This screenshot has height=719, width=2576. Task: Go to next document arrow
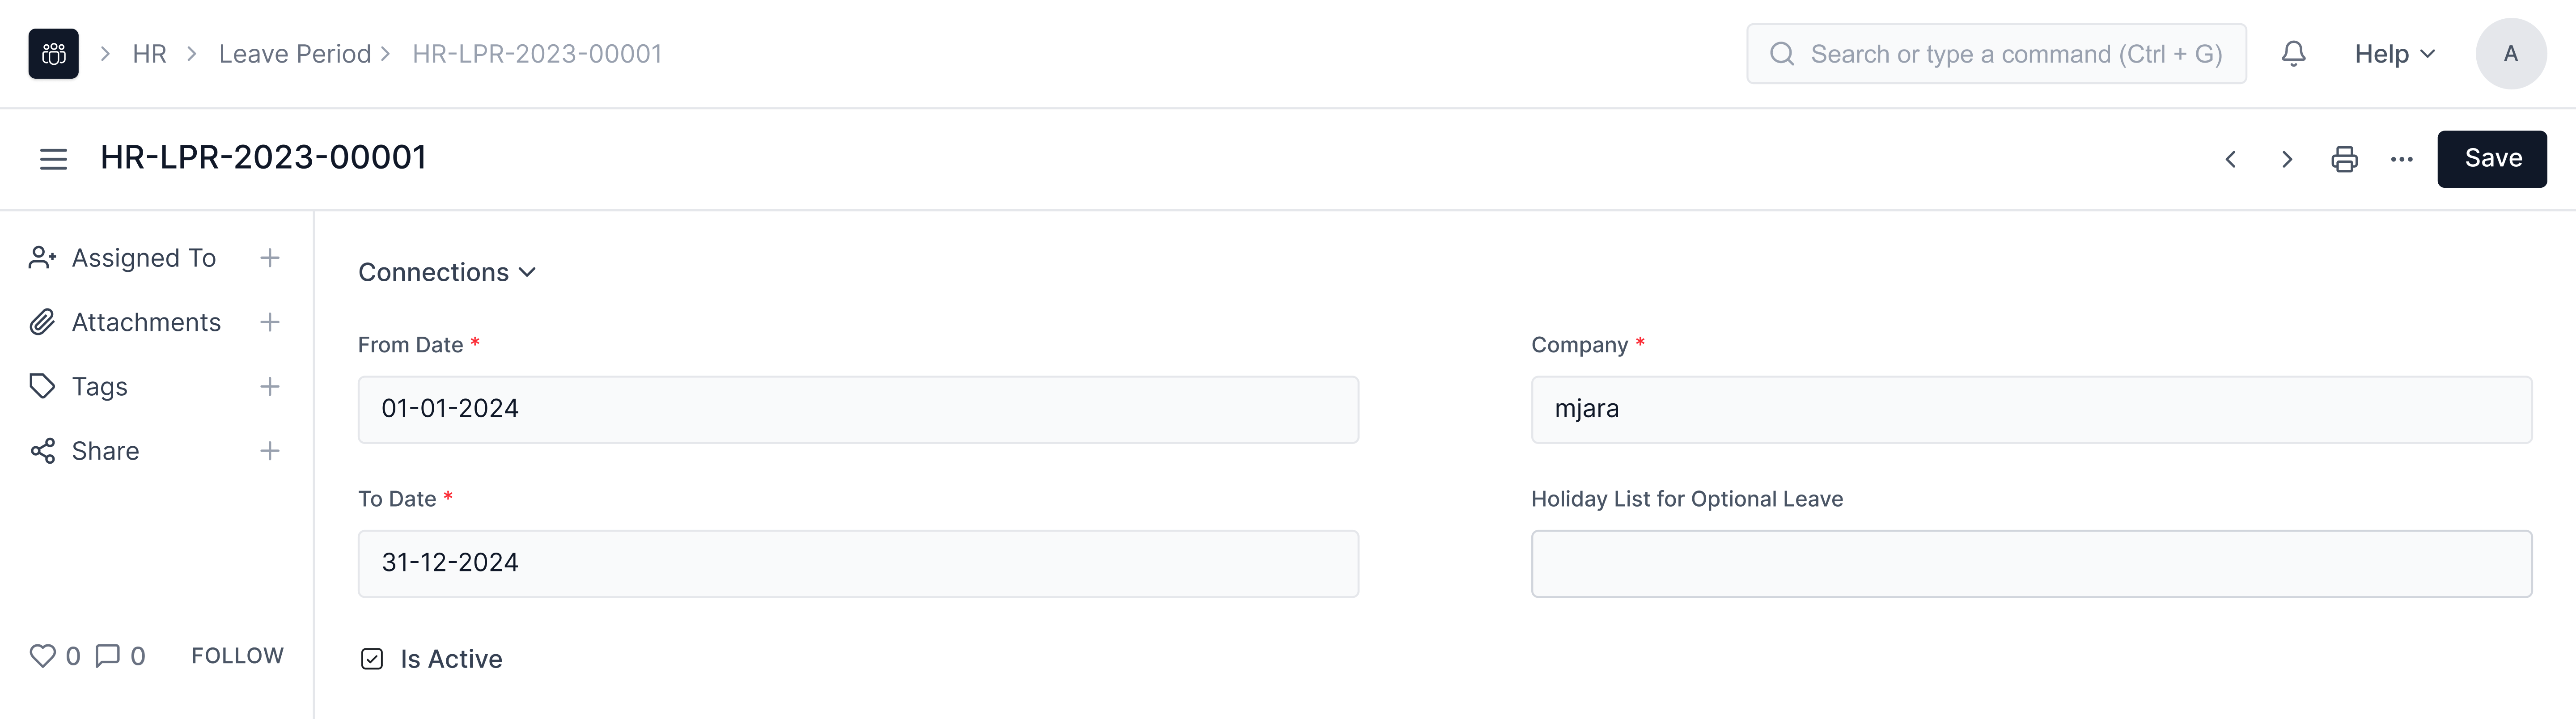pyautogui.click(x=2286, y=159)
